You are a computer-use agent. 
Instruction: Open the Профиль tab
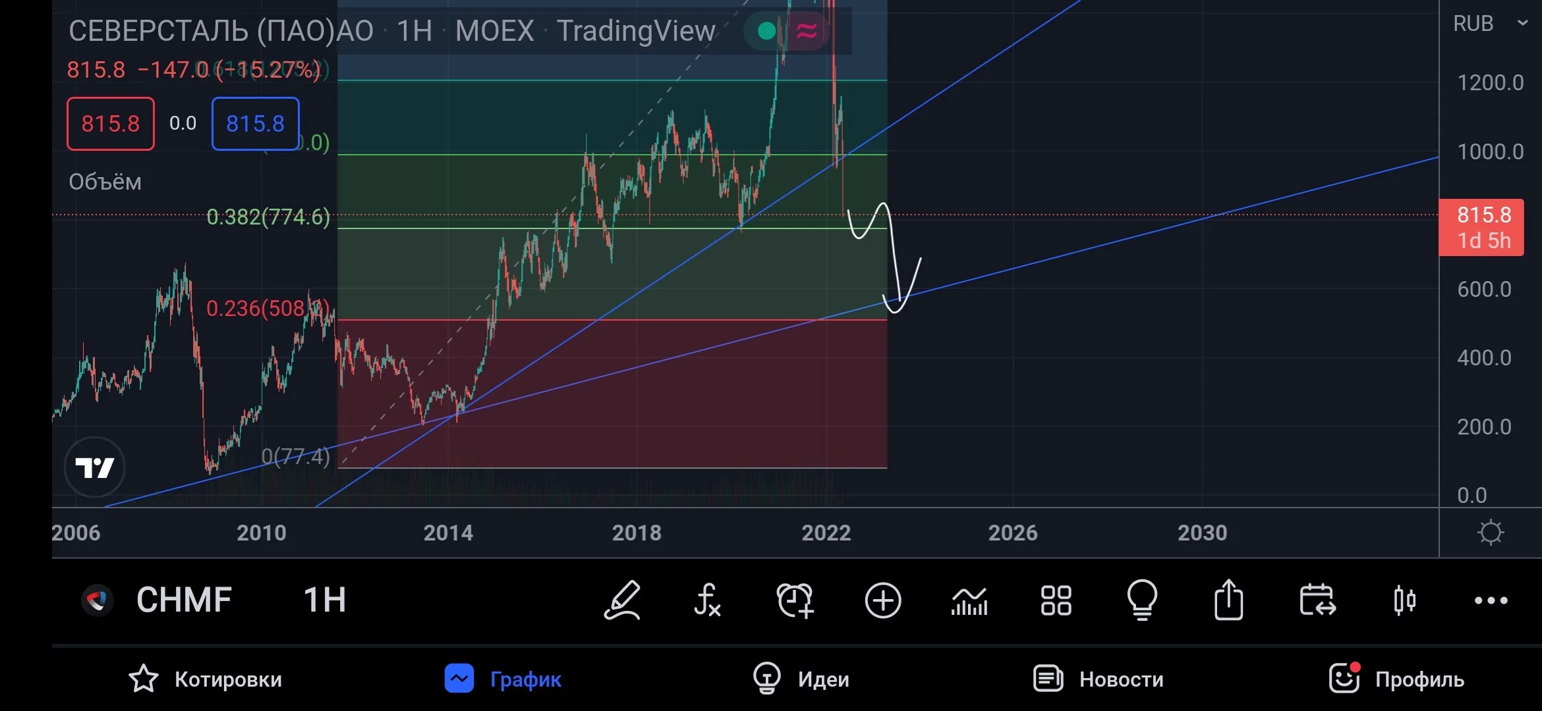pyautogui.click(x=1396, y=679)
